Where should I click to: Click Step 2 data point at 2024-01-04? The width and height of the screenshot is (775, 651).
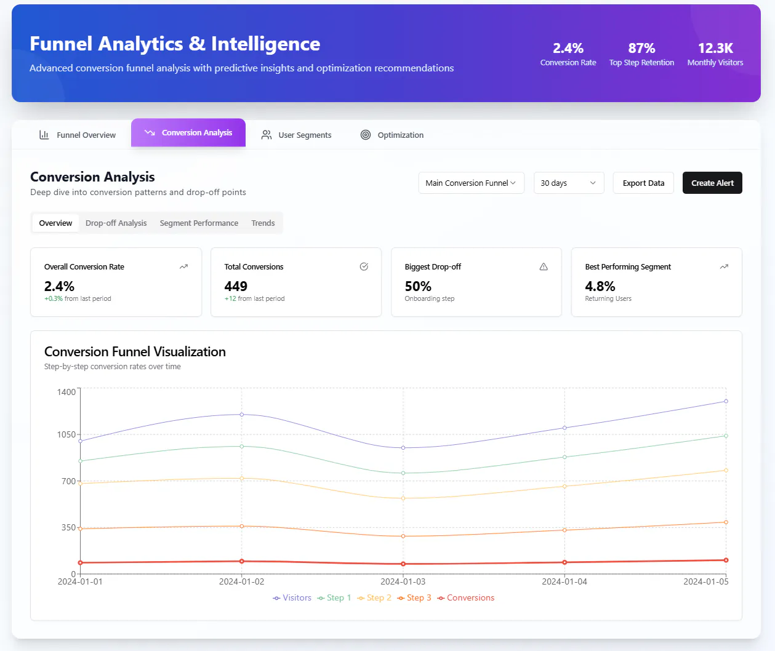(x=564, y=487)
